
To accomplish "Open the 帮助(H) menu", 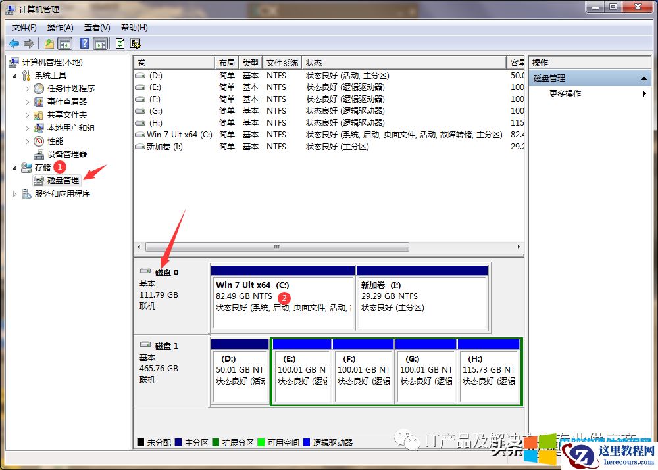I will [134, 28].
